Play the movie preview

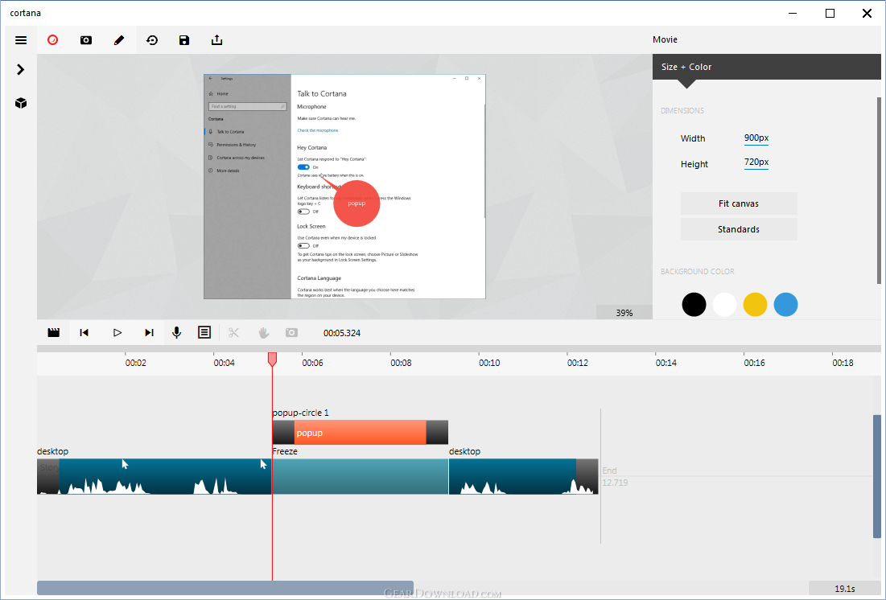[x=117, y=333]
